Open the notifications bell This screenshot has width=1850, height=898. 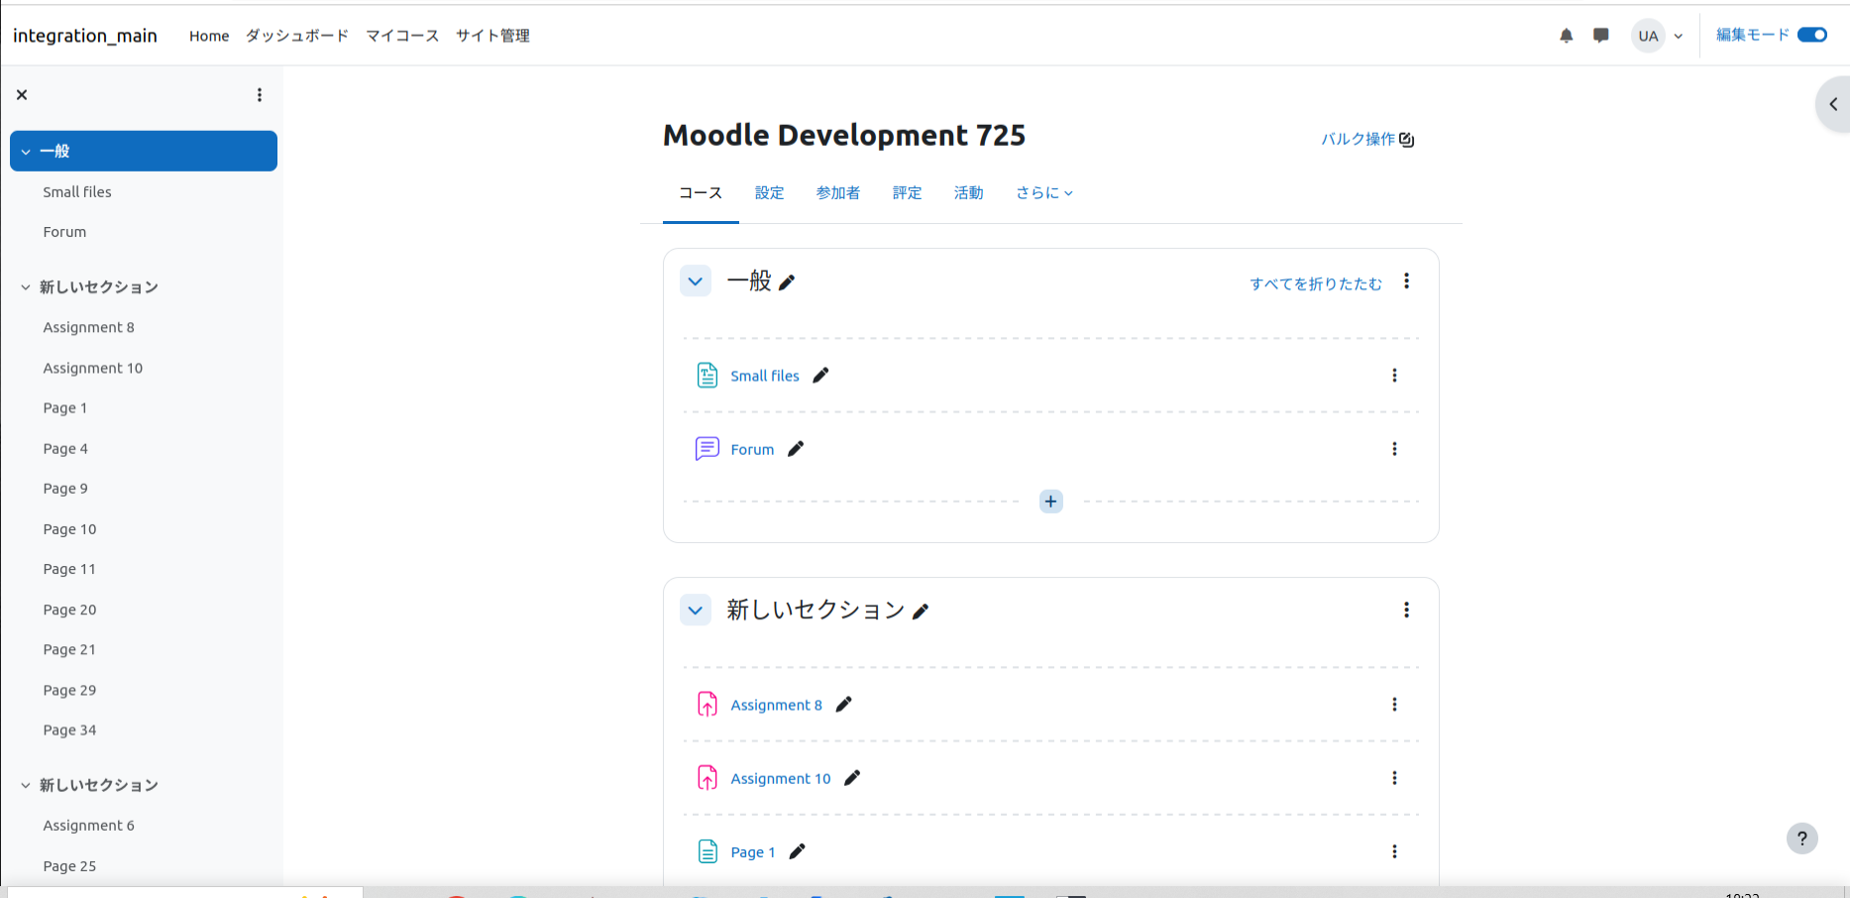[1566, 36]
